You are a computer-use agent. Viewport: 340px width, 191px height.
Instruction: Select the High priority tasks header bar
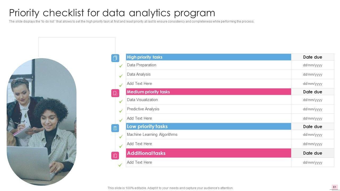point(208,57)
